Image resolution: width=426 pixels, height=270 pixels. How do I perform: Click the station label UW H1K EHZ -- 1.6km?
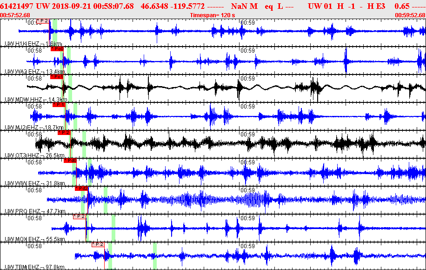click(x=33, y=43)
